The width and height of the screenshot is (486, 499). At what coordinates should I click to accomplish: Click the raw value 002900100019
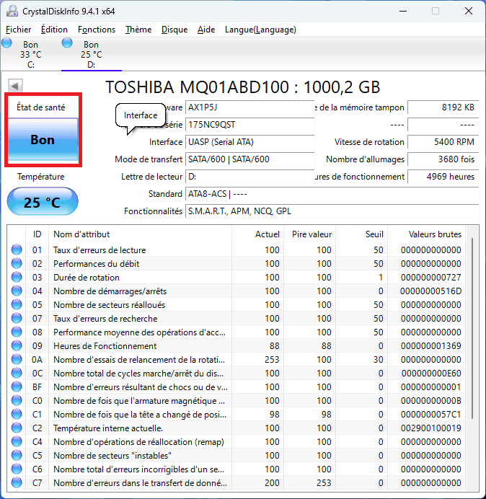tap(431, 428)
